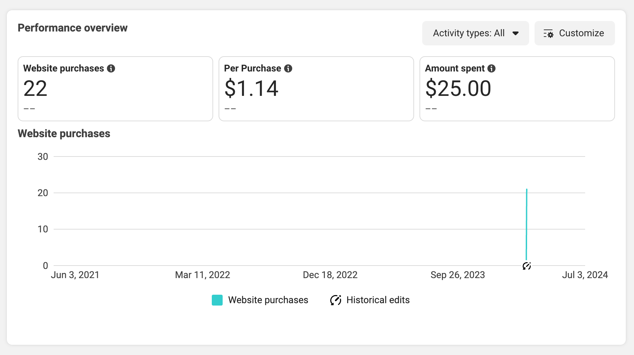Click the Customize sliders-gear icon
Screen dimensions: 634x355
tap(548, 34)
